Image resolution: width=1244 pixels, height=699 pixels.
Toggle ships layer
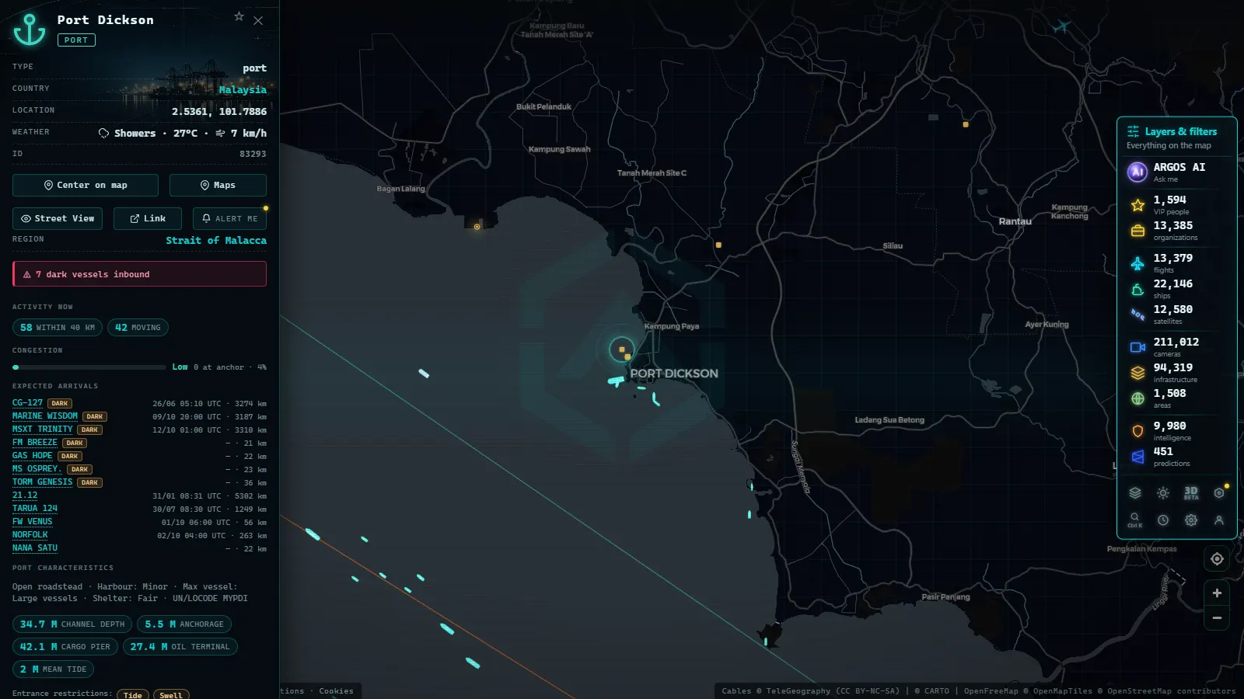1137,289
